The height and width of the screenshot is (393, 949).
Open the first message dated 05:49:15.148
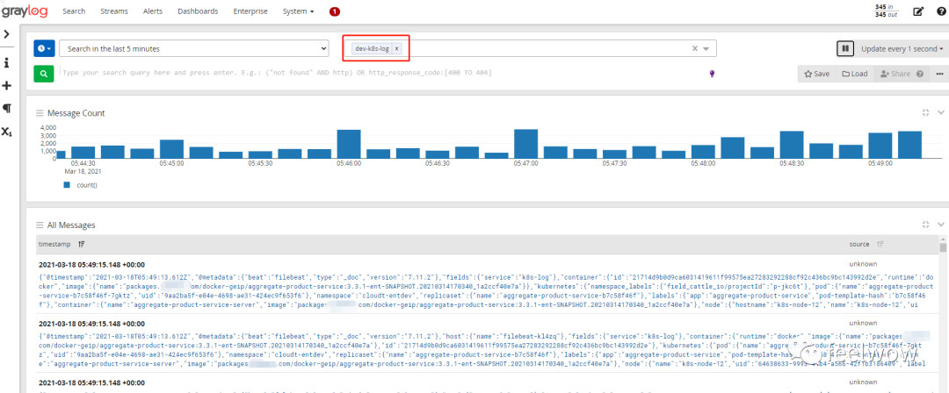(91, 264)
